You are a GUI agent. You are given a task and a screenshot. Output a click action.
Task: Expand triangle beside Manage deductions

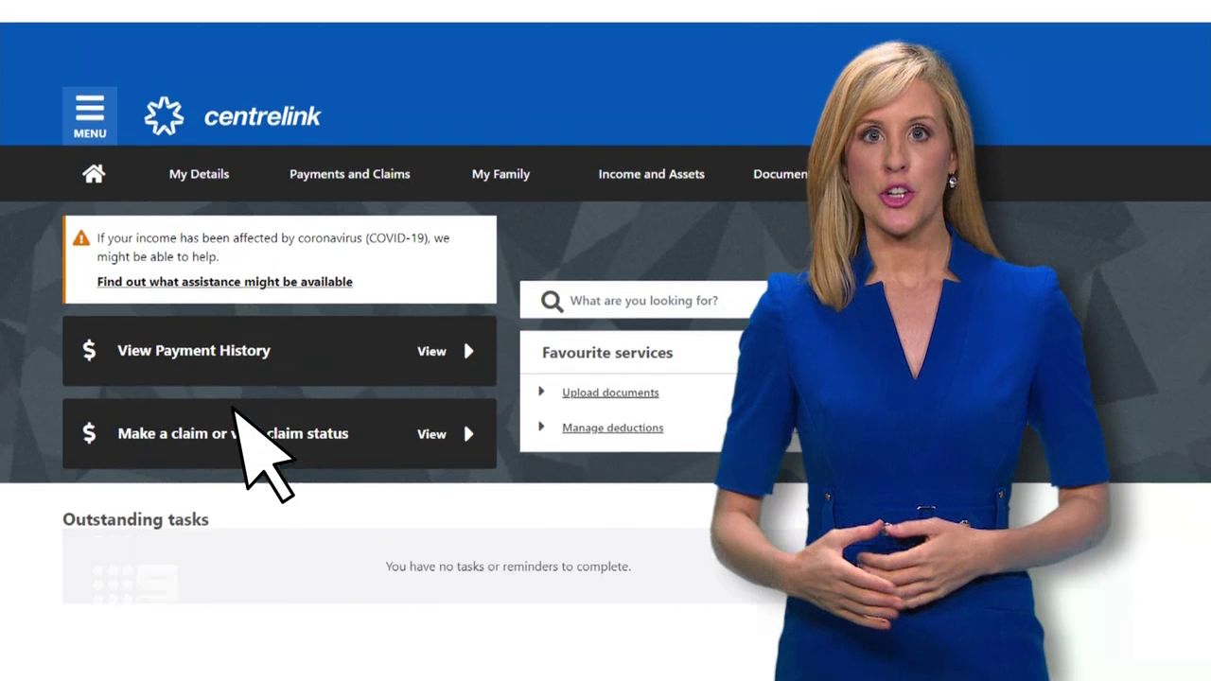(541, 427)
